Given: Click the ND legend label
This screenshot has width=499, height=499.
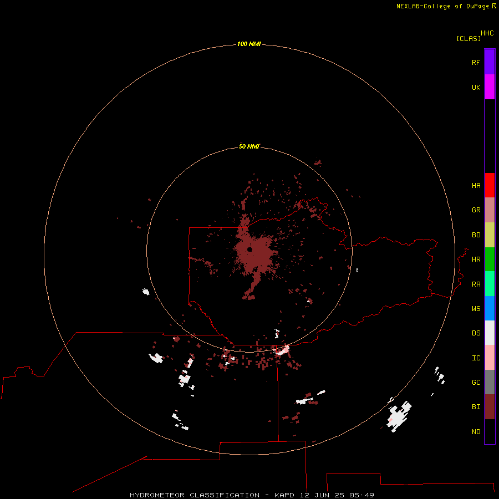Looking at the screenshot, I should pos(476,431).
